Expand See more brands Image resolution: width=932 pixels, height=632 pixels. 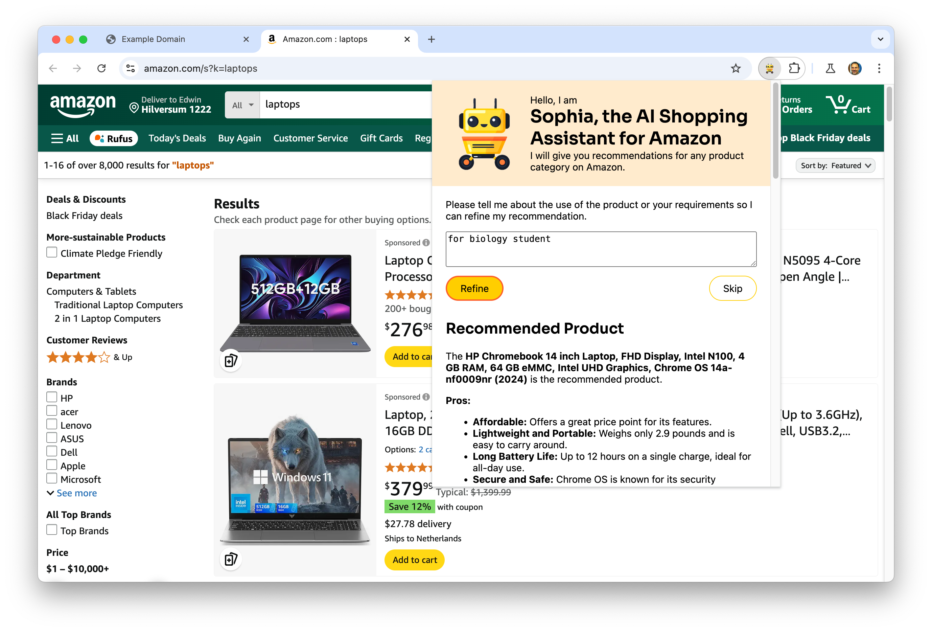coord(76,493)
